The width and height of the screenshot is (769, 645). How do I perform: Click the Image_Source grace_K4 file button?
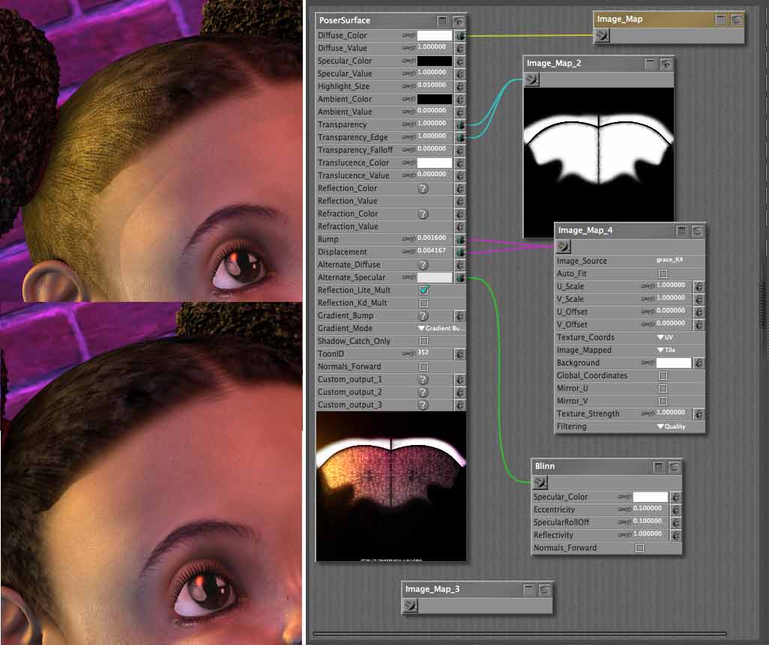click(x=669, y=260)
